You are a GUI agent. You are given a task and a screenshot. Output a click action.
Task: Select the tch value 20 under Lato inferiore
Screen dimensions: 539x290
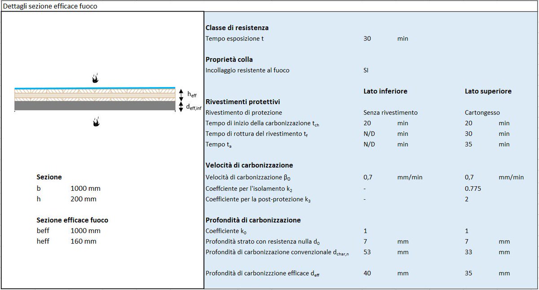pos(367,123)
